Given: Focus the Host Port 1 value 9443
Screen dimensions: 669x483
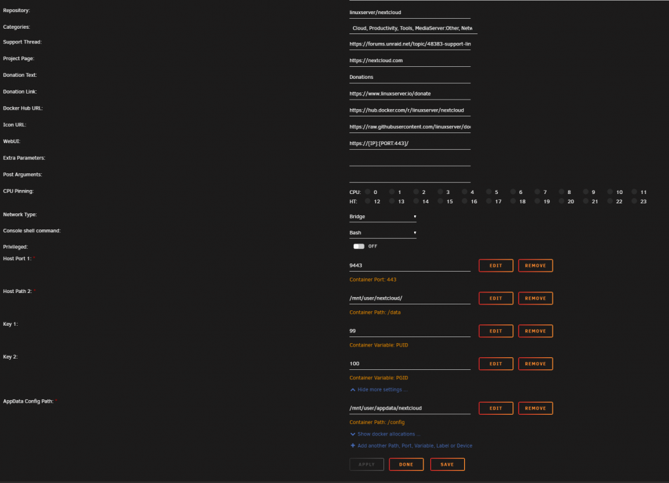Looking at the screenshot, I should pos(409,266).
